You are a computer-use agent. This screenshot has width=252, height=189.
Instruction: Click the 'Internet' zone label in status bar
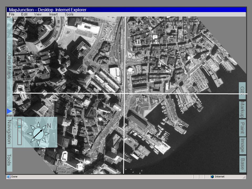[220, 177]
